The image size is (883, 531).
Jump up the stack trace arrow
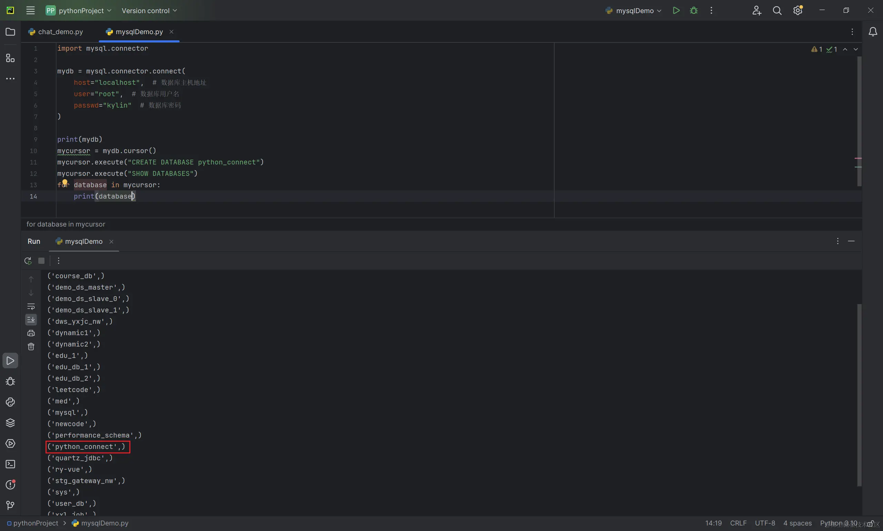pos(31,279)
